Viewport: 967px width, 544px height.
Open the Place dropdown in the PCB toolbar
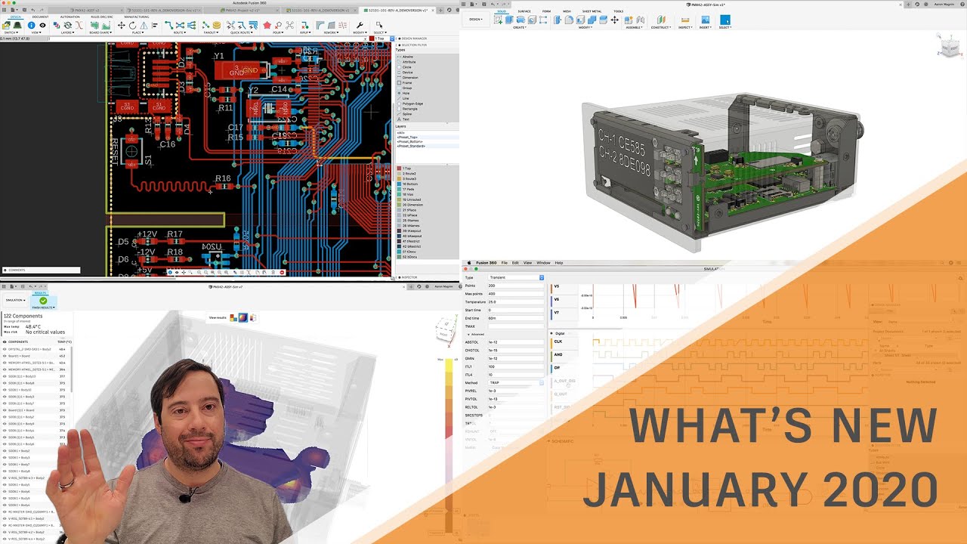coord(137,32)
